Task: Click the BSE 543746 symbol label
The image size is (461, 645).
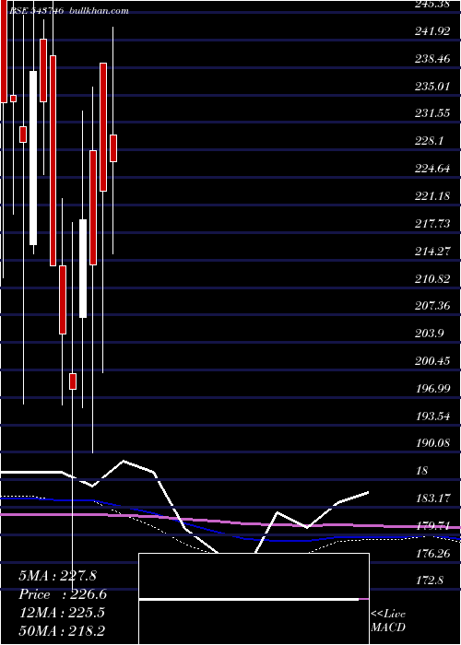Action: click(36, 11)
